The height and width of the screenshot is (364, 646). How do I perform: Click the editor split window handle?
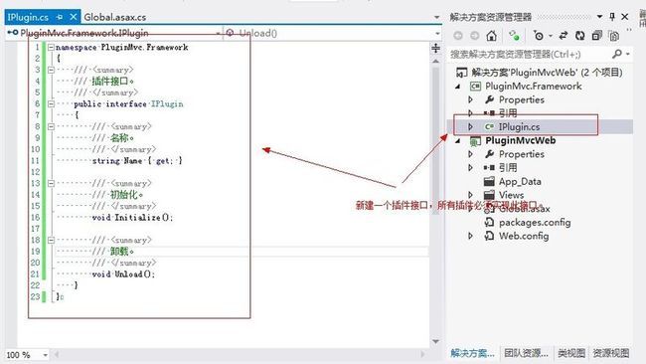(436, 48)
